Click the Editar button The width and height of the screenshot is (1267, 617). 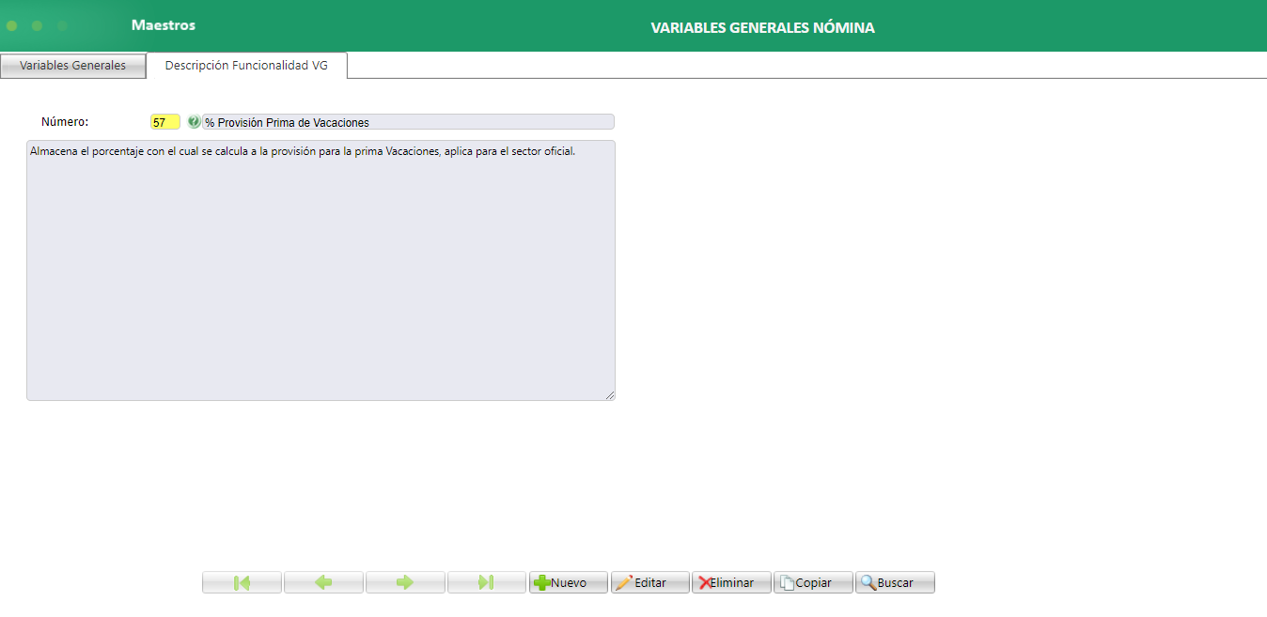tap(650, 582)
